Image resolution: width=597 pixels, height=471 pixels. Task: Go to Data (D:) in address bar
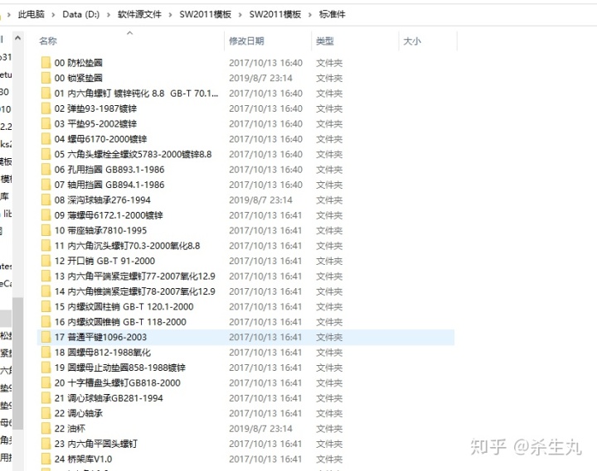pos(80,14)
